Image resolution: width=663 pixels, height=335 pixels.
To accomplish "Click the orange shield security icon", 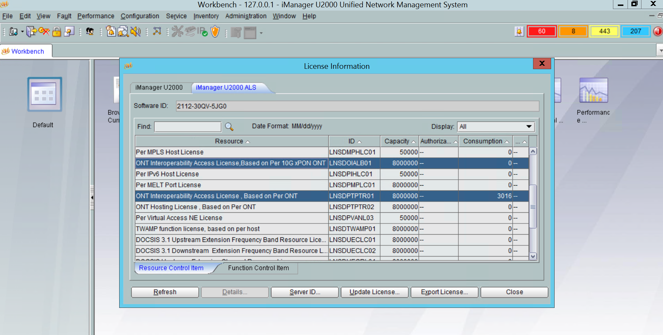I will coord(215,32).
